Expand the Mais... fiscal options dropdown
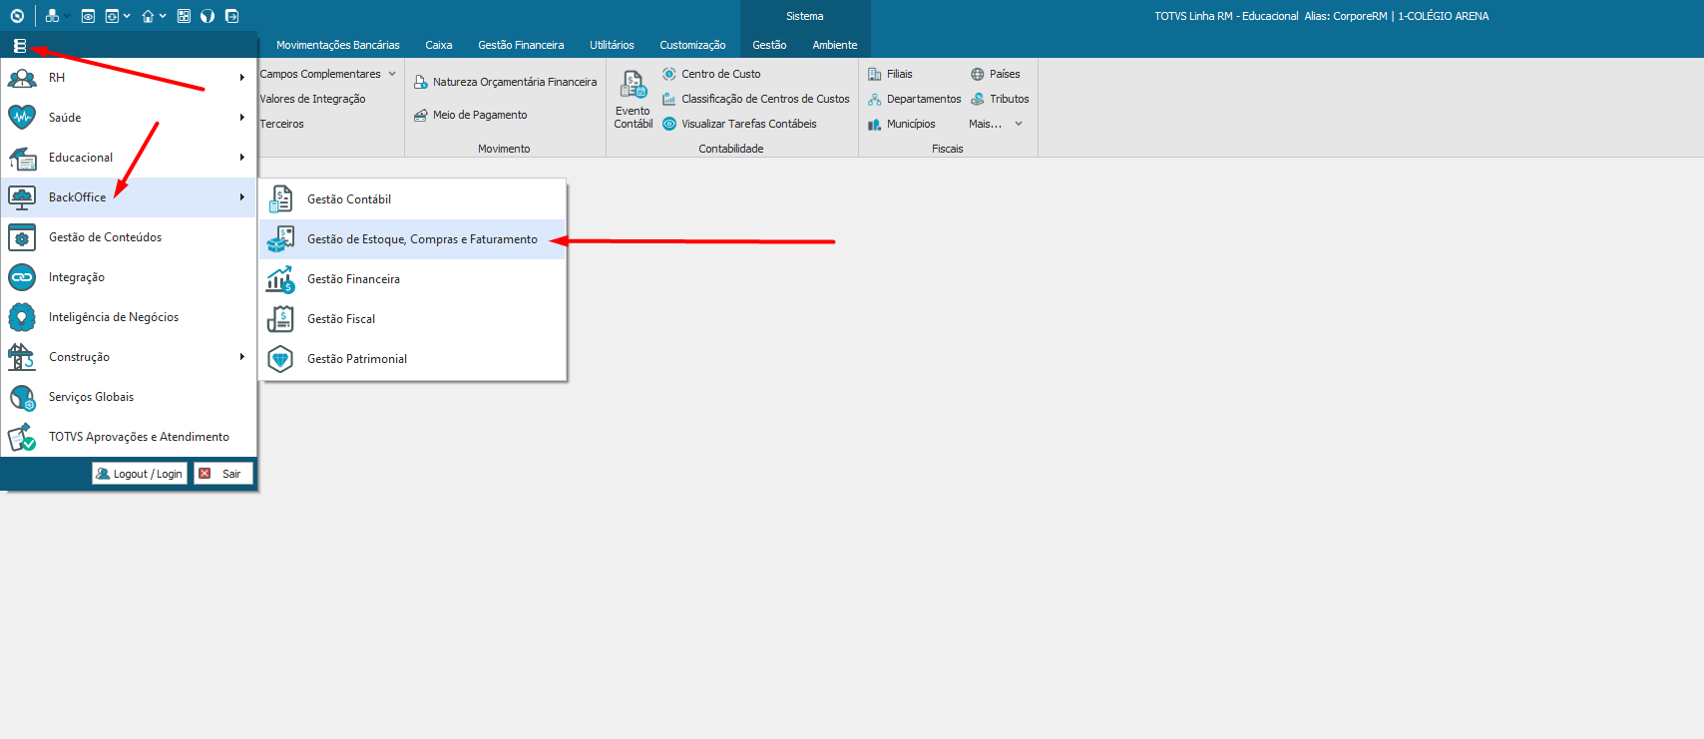1704x739 pixels. [x=1019, y=124]
